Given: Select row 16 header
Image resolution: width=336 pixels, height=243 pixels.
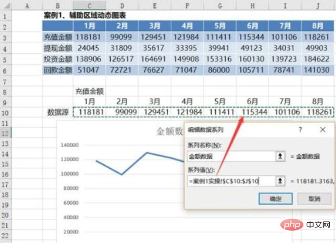Looking at the screenshot, I should pyautogui.click(x=5, y=175).
